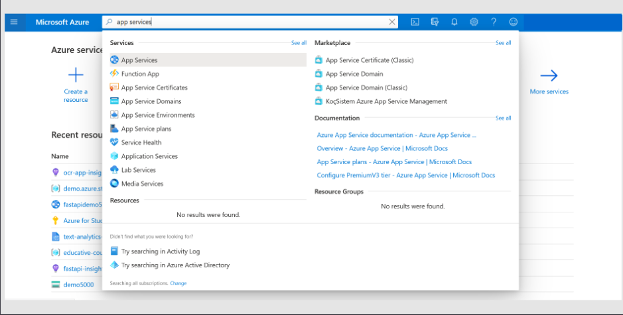Viewport: 623px width, 315px height.
Task: Open Overview - Azure App Service doc link
Action: pos(382,149)
